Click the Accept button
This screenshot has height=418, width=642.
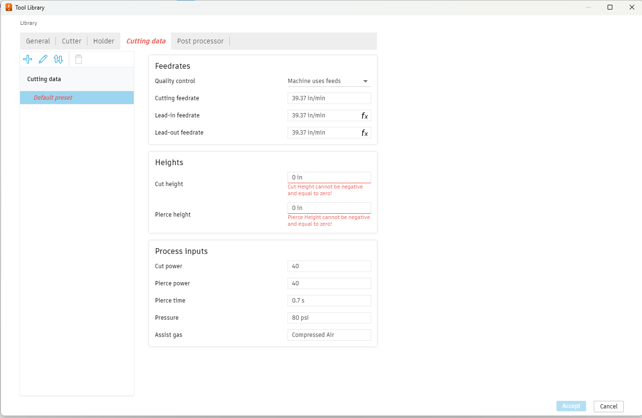[571, 406]
